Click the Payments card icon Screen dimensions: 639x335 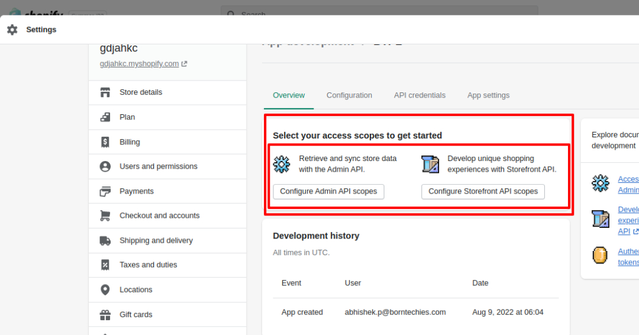pos(105,191)
